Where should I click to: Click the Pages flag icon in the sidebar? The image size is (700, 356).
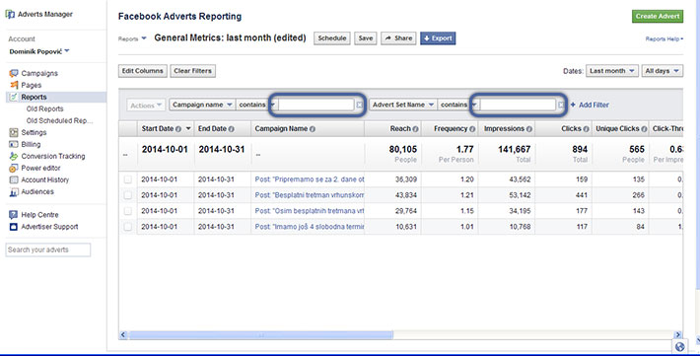click(14, 85)
